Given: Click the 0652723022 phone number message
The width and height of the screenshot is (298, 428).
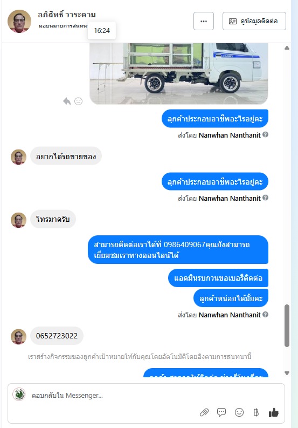Looking at the screenshot, I should (57, 336).
